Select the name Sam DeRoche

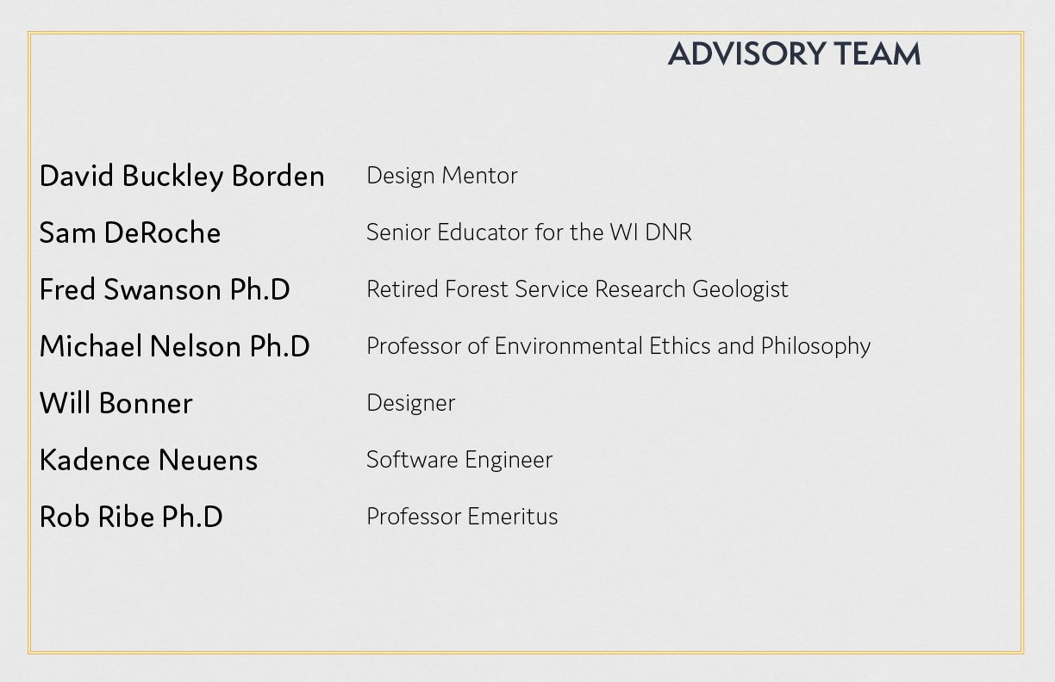point(130,232)
